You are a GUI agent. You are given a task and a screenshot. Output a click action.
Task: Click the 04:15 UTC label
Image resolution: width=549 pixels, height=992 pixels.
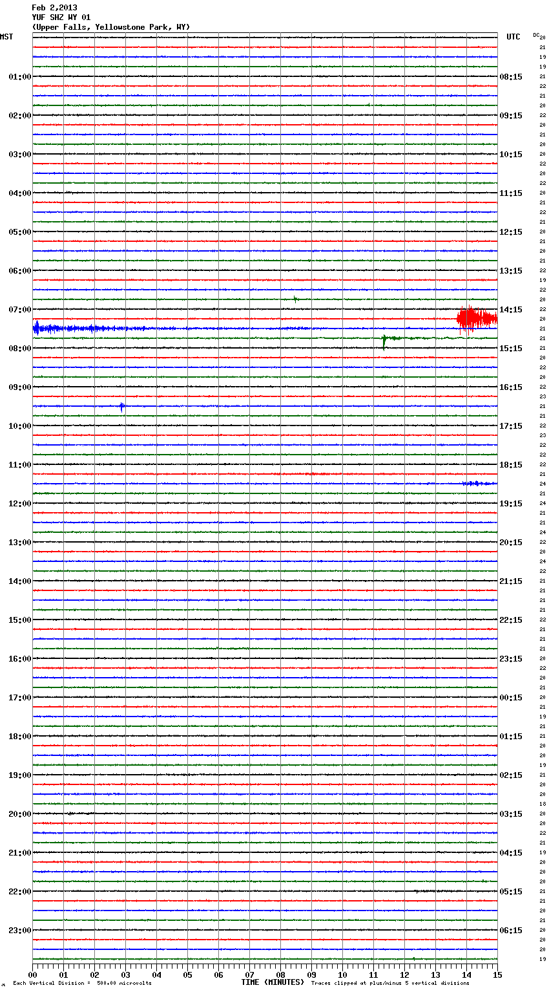[511, 853]
